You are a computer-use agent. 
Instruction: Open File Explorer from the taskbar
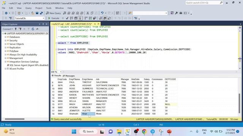119,131
